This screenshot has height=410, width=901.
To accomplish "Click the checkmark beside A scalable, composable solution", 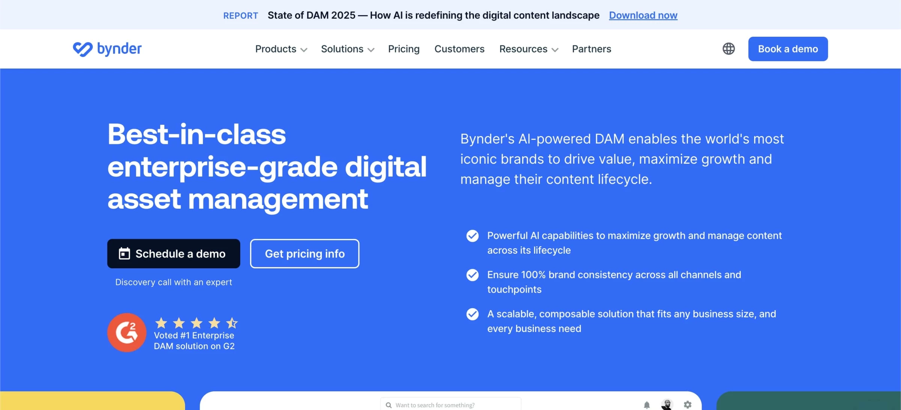I will tap(472, 314).
